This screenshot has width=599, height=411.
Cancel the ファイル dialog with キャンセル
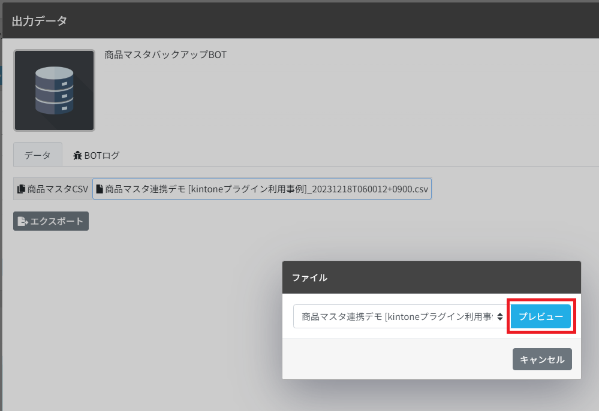(542, 359)
